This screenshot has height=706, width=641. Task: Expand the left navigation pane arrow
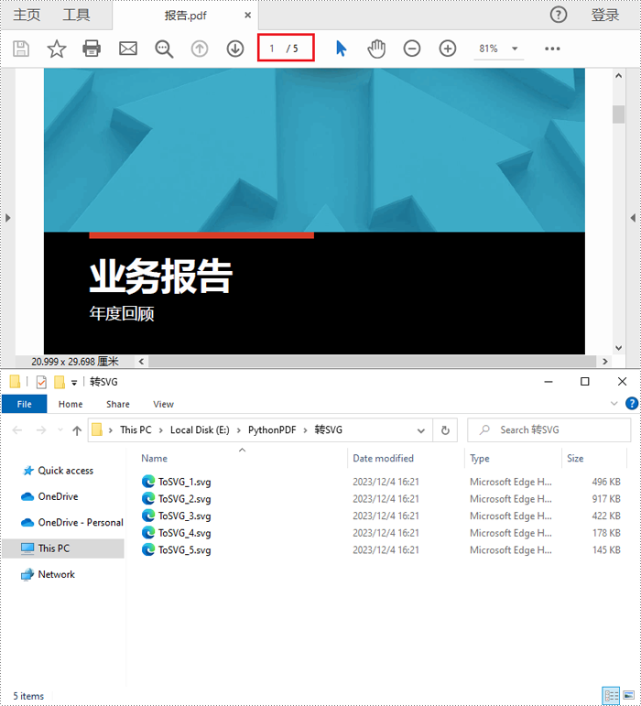point(7,218)
